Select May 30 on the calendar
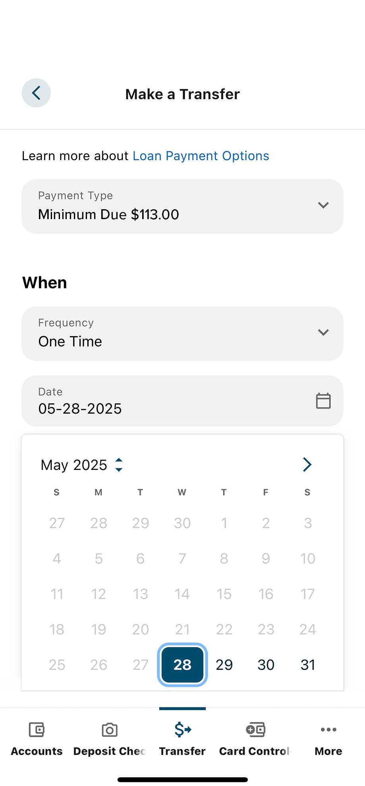 (266, 665)
